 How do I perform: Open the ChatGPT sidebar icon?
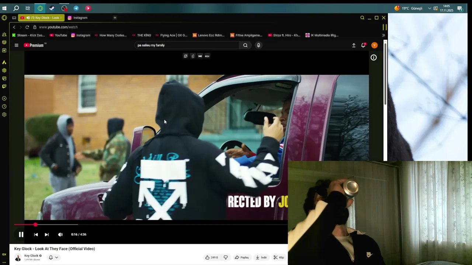4,70
